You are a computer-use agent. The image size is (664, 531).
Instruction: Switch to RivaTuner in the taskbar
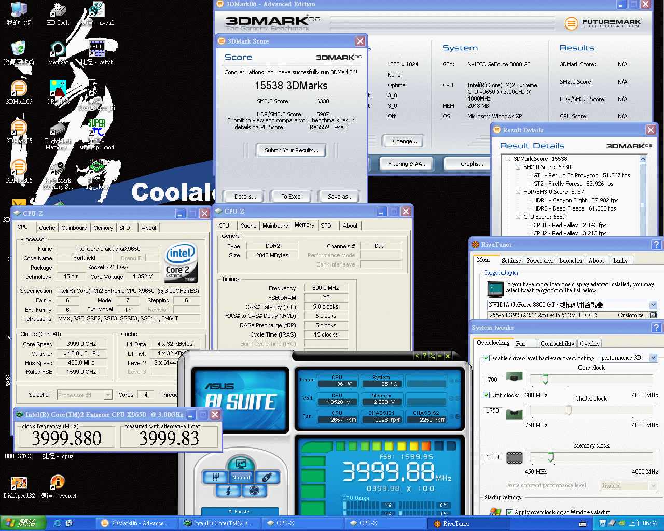468,523
